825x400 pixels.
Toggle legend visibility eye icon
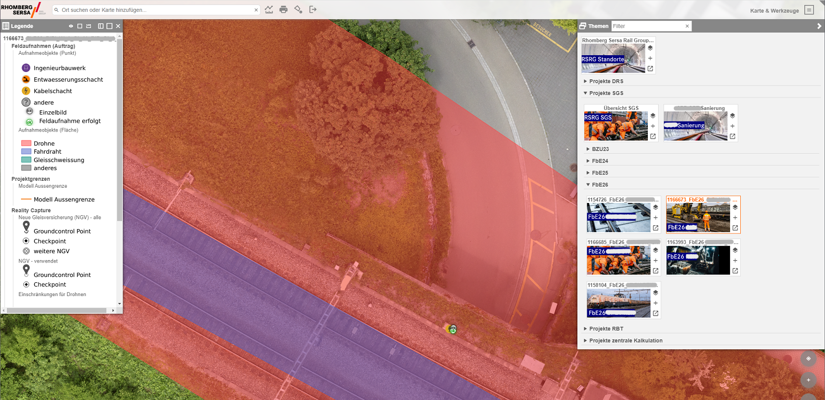click(71, 26)
